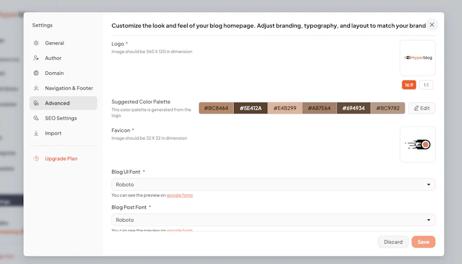
Task: Click the Hyperblog logo thumbnail
Action: [x=418, y=58]
